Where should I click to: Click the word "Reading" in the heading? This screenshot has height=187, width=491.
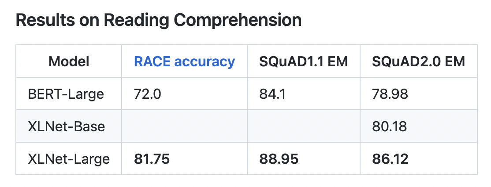click(x=132, y=21)
